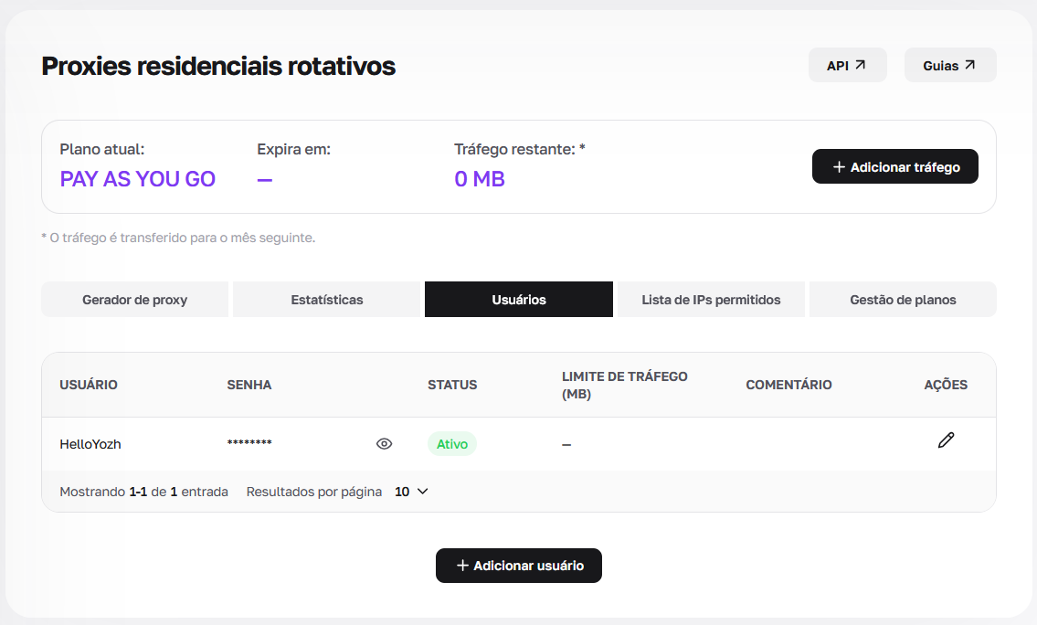Expand the results per page chevron
The height and width of the screenshot is (625, 1037).
click(x=423, y=492)
